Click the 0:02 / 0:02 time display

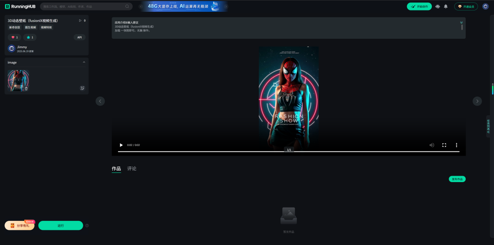pyautogui.click(x=133, y=145)
